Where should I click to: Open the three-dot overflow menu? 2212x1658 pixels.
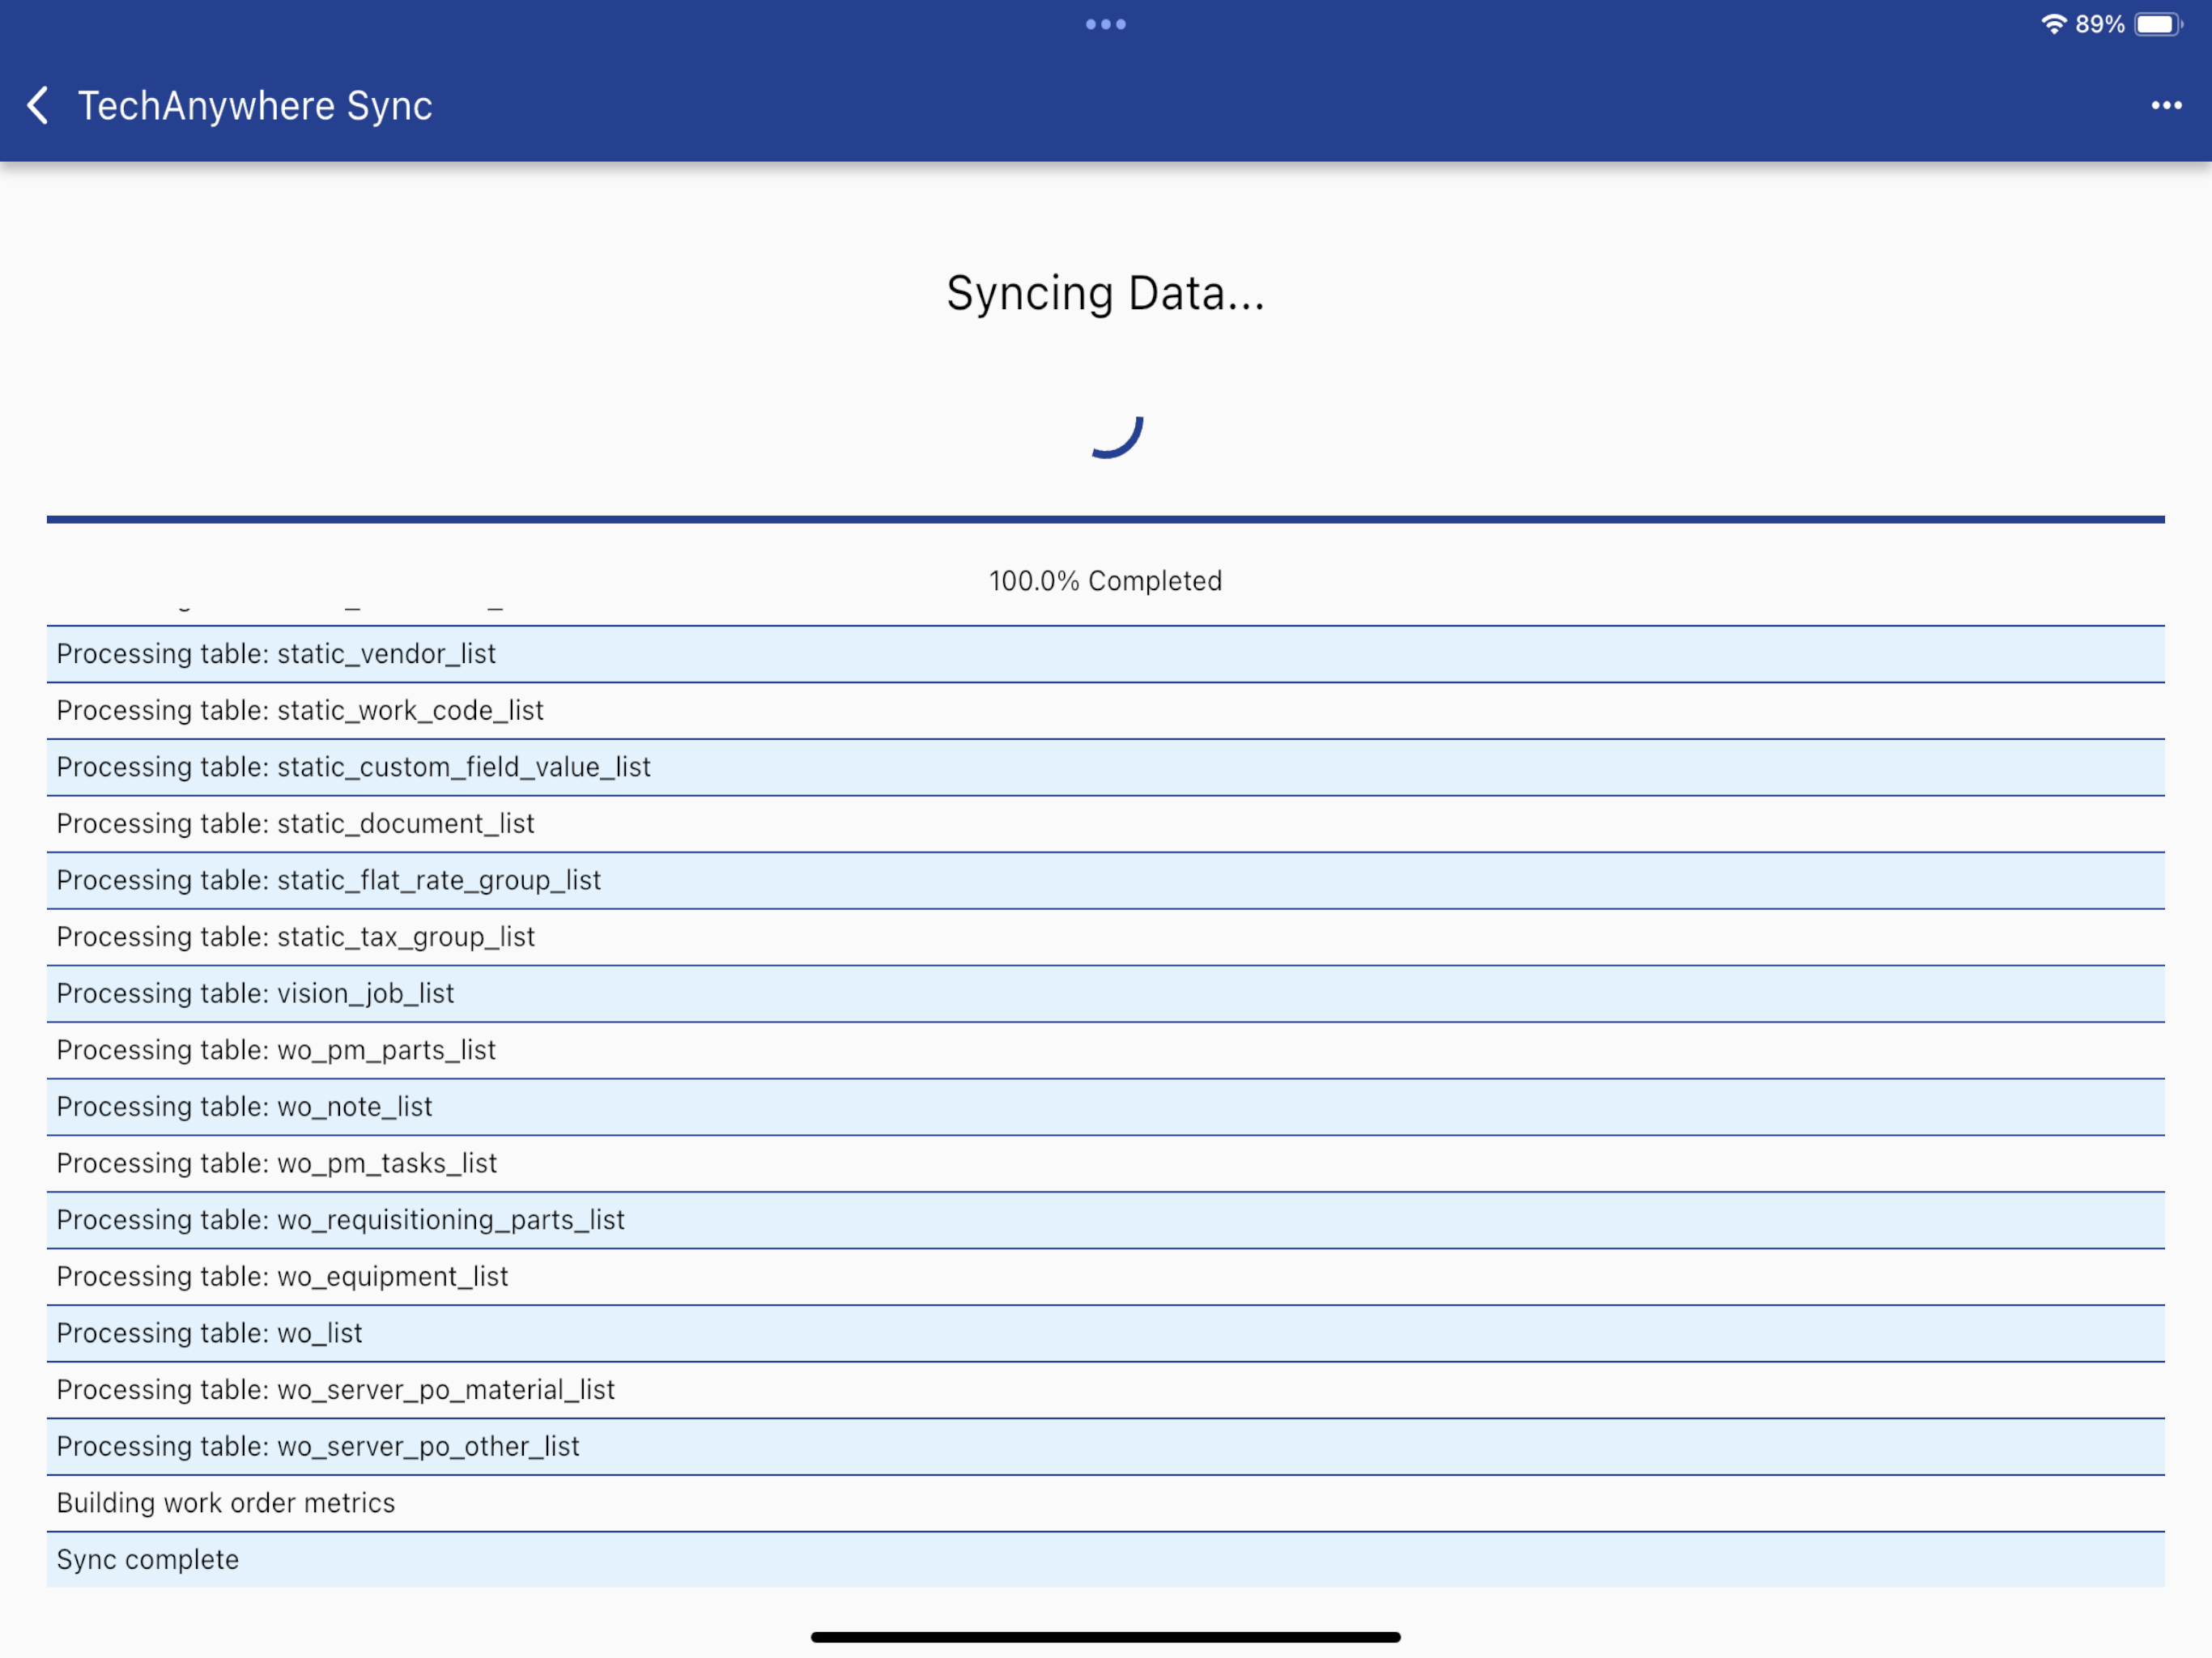2166,105
